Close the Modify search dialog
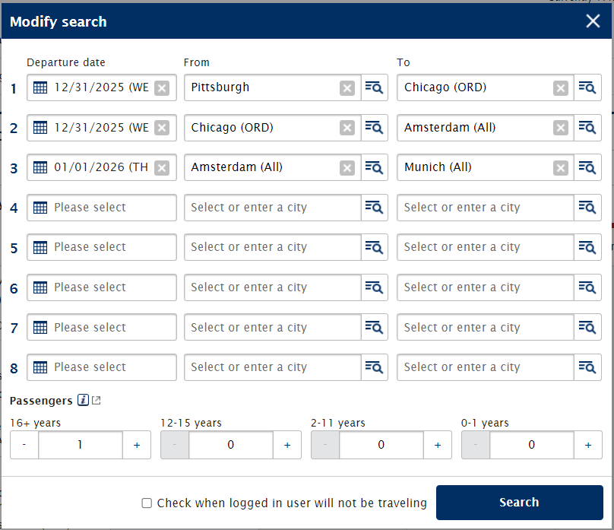 point(593,21)
